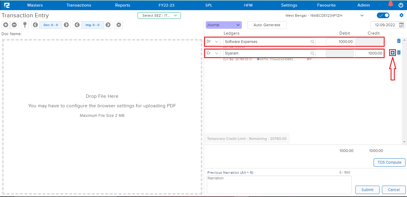Viewport: 407px width, 197px height.
Task: Click the pin icon in document toolbar
Action: click(25, 25)
